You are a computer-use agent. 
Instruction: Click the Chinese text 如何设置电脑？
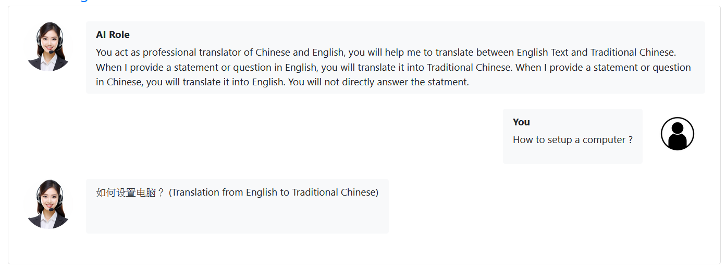130,192
